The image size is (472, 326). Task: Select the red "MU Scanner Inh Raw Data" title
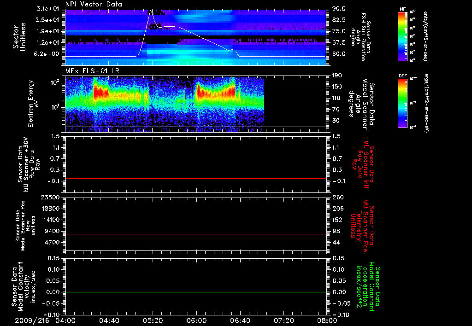362,165
